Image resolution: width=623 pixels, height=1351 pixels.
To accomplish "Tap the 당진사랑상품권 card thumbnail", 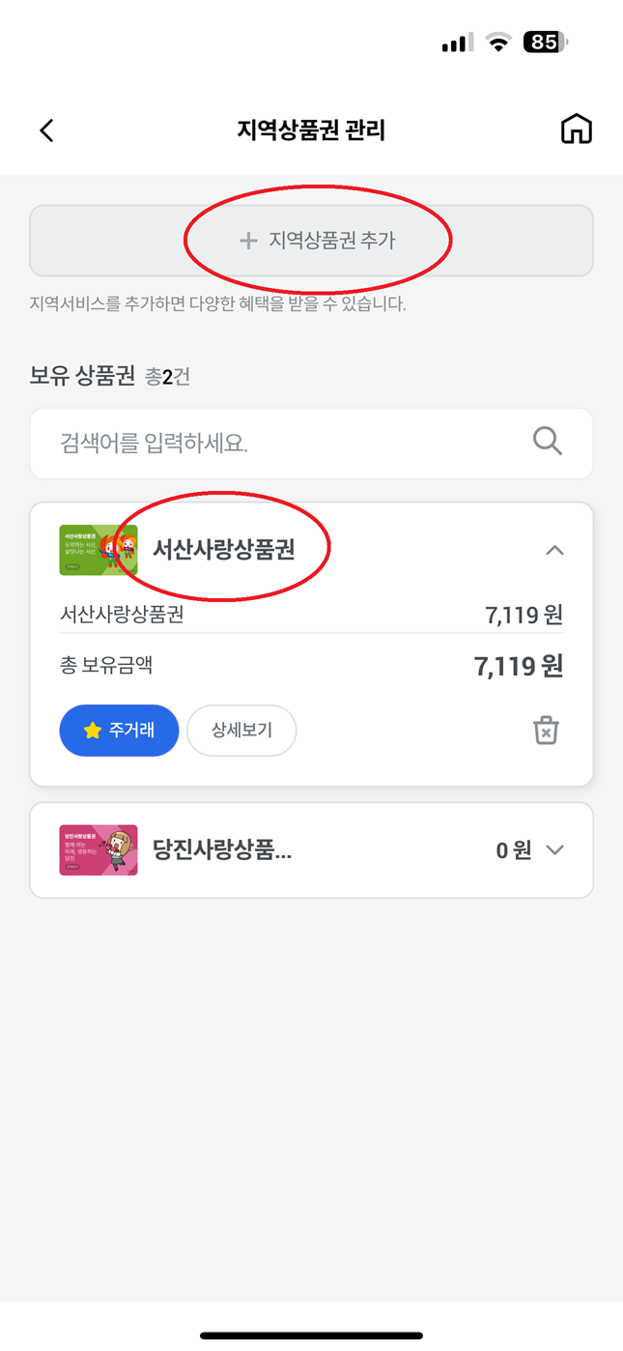I will tap(98, 850).
